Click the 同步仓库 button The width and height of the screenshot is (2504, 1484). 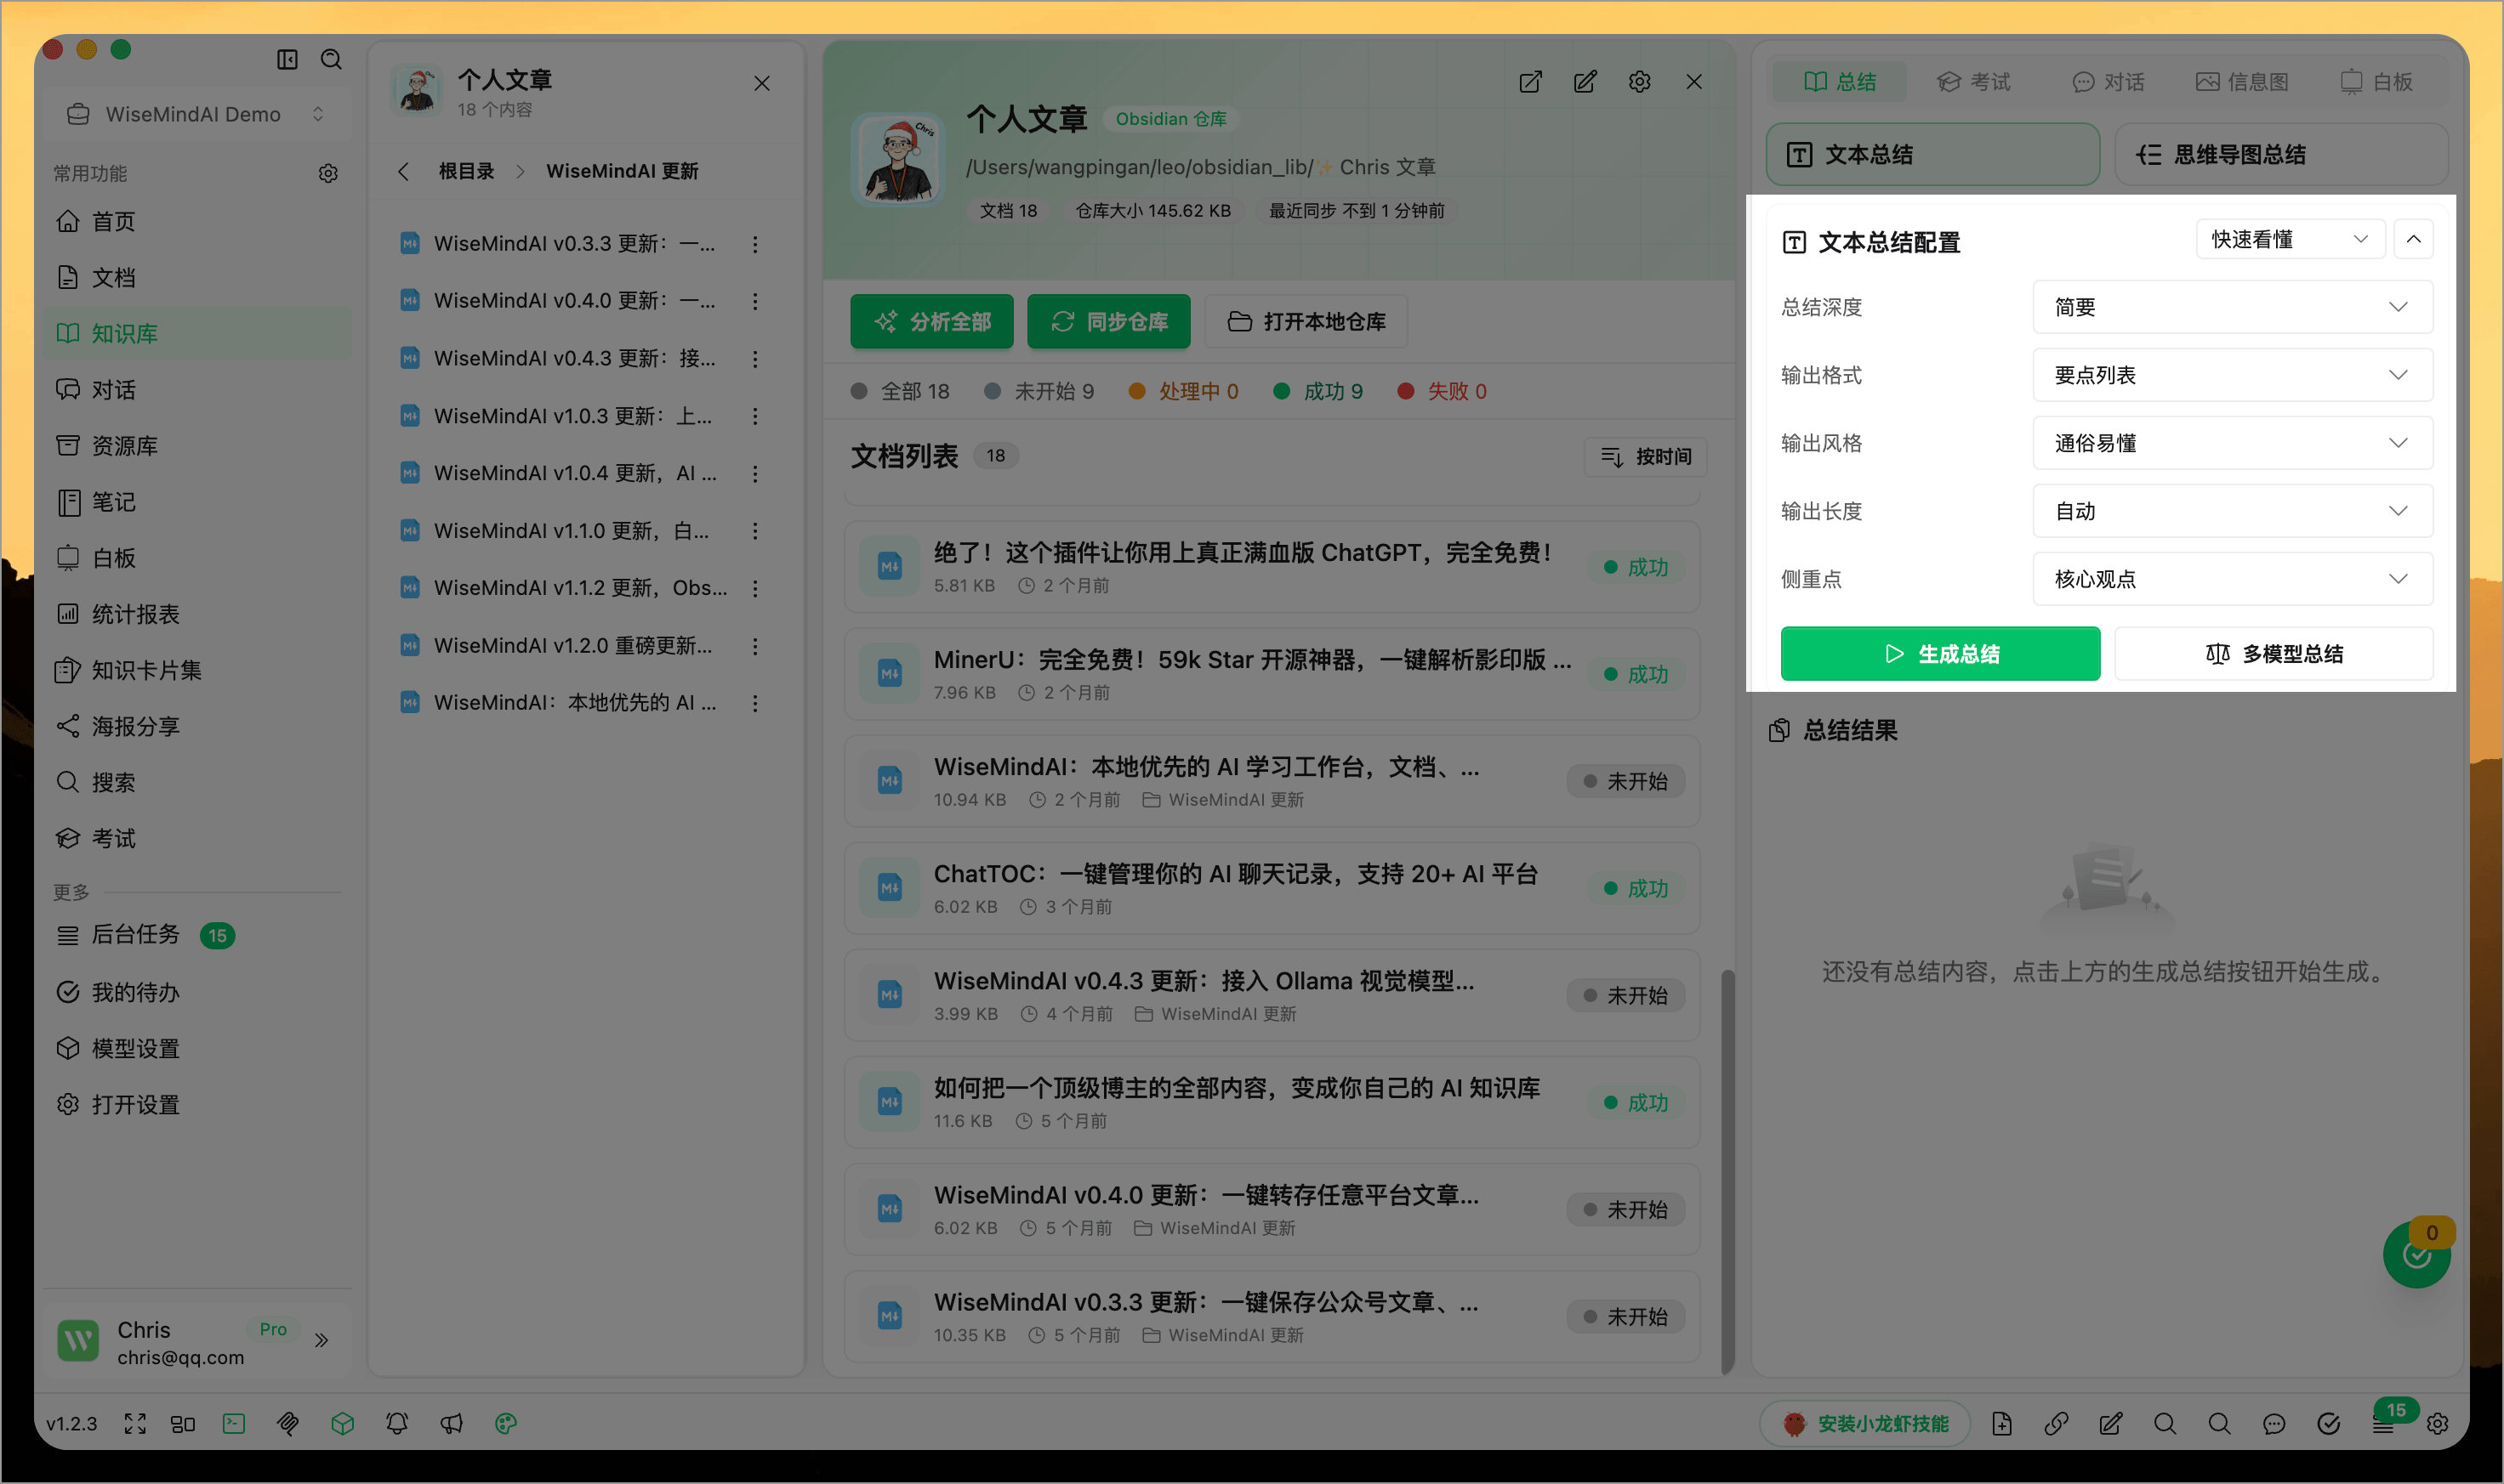[1108, 322]
